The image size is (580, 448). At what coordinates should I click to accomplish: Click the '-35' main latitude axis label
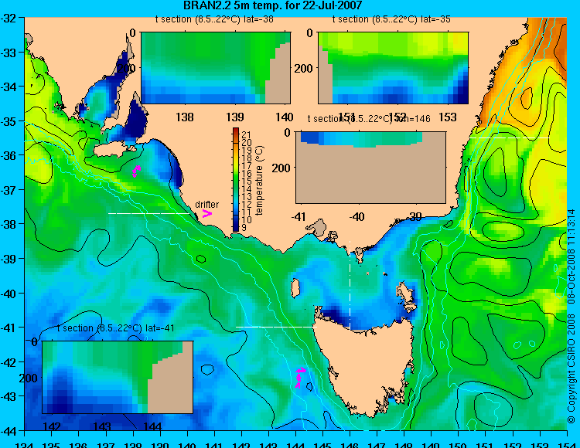(9, 121)
